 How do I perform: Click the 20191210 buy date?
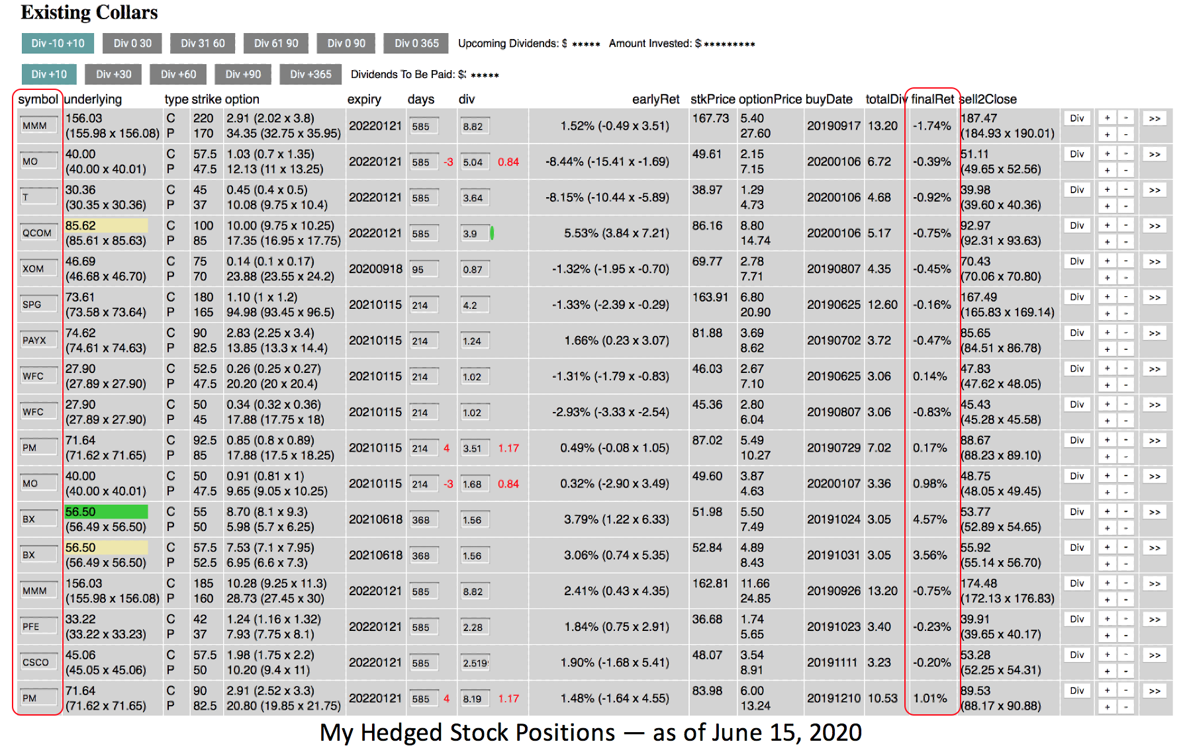click(833, 698)
